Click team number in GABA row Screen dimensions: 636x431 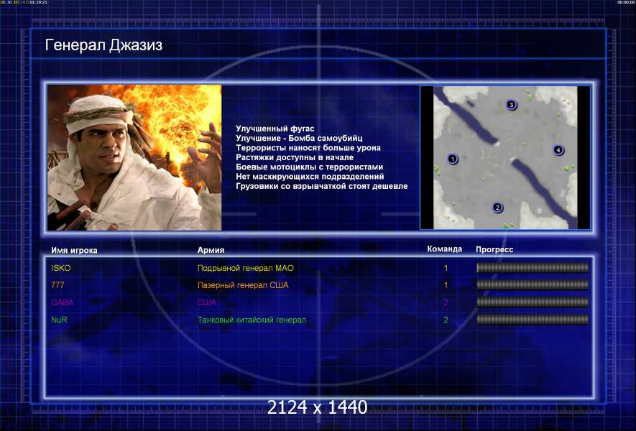[x=446, y=302]
